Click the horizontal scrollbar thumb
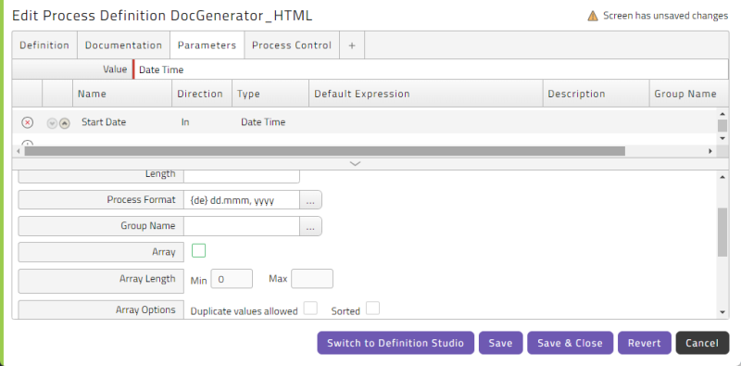The height and width of the screenshot is (366, 741). pyautogui.click(x=325, y=151)
